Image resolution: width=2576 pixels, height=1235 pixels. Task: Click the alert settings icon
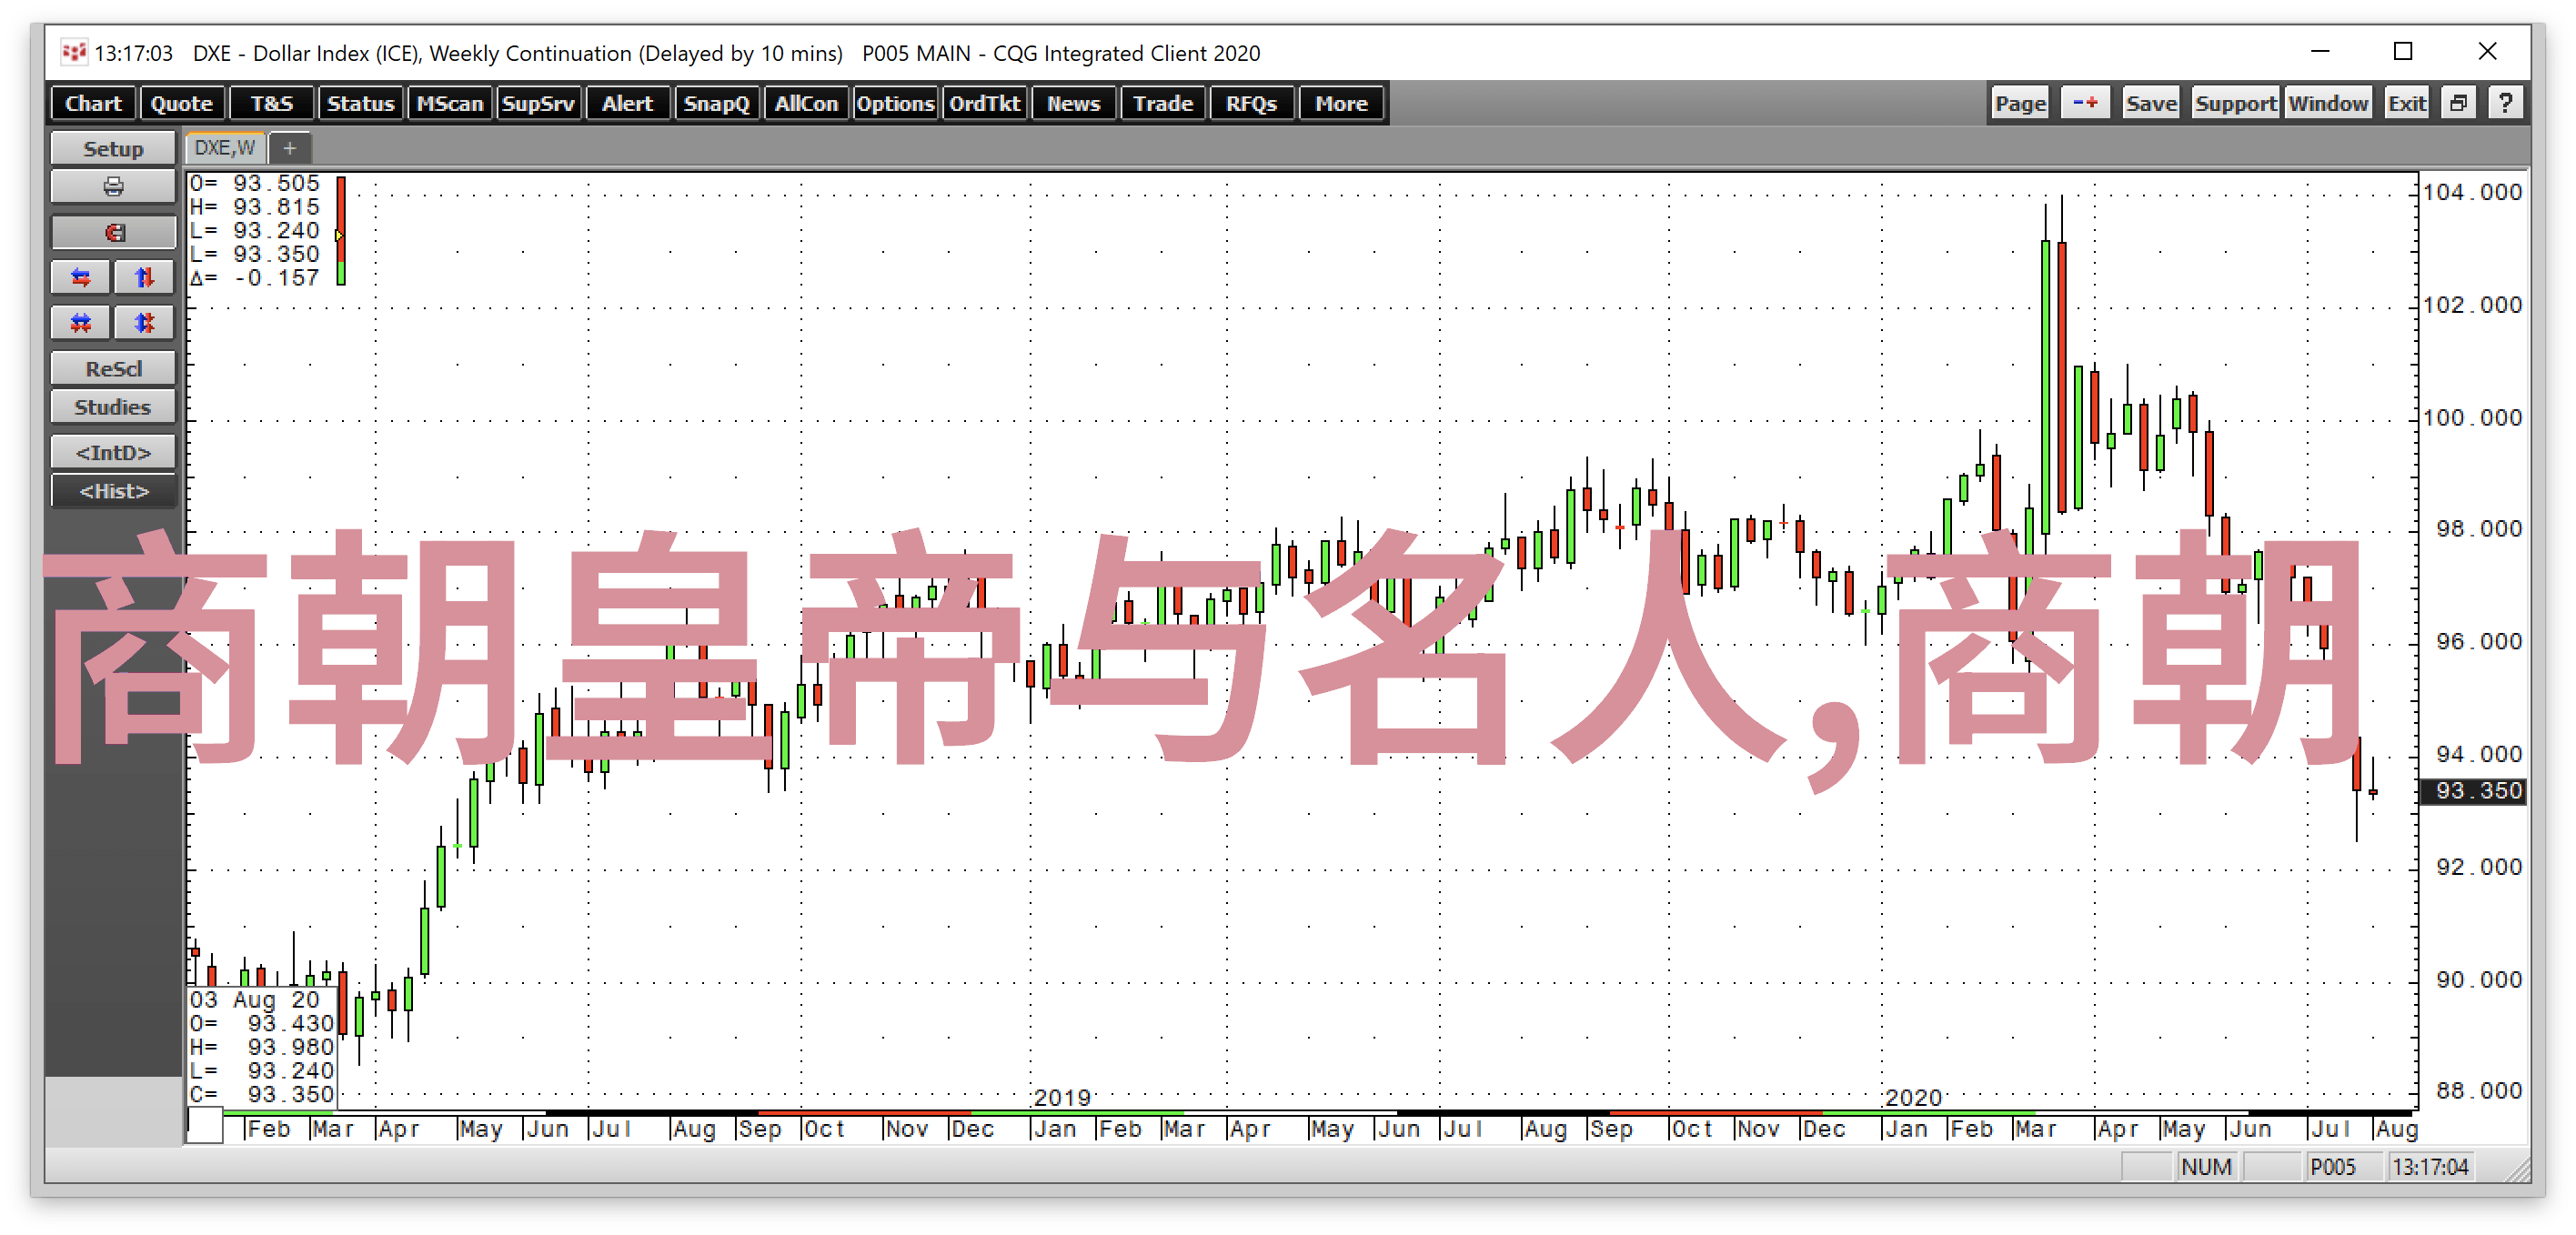(626, 104)
